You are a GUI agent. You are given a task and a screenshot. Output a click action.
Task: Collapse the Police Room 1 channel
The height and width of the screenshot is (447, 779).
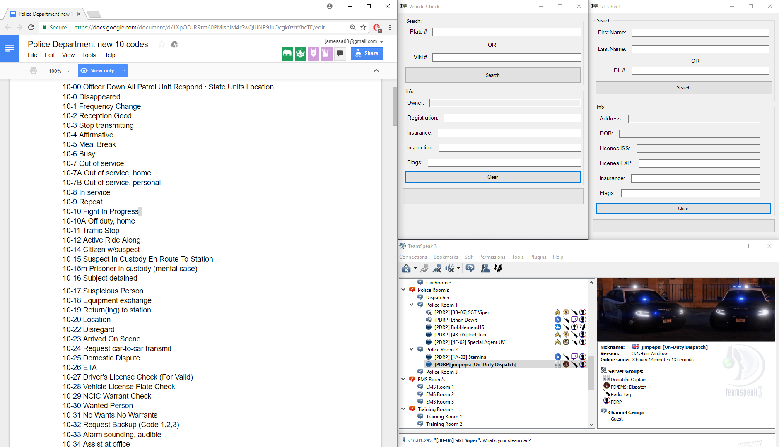[x=412, y=305]
